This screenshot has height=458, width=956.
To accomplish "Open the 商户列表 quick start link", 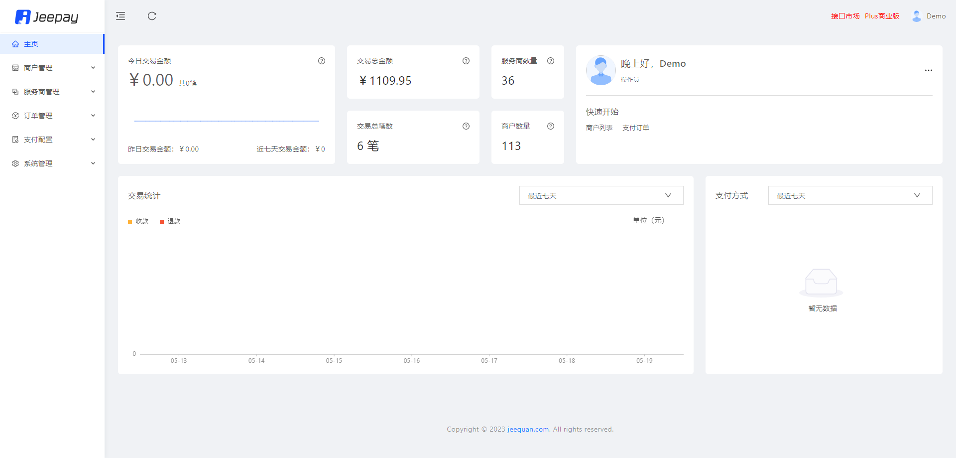I will (x=599, y=128).
